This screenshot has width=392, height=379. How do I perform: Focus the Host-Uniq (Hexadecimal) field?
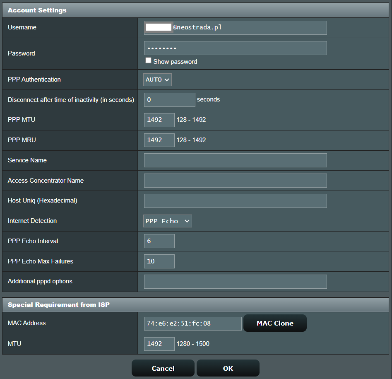coord(235,201)
